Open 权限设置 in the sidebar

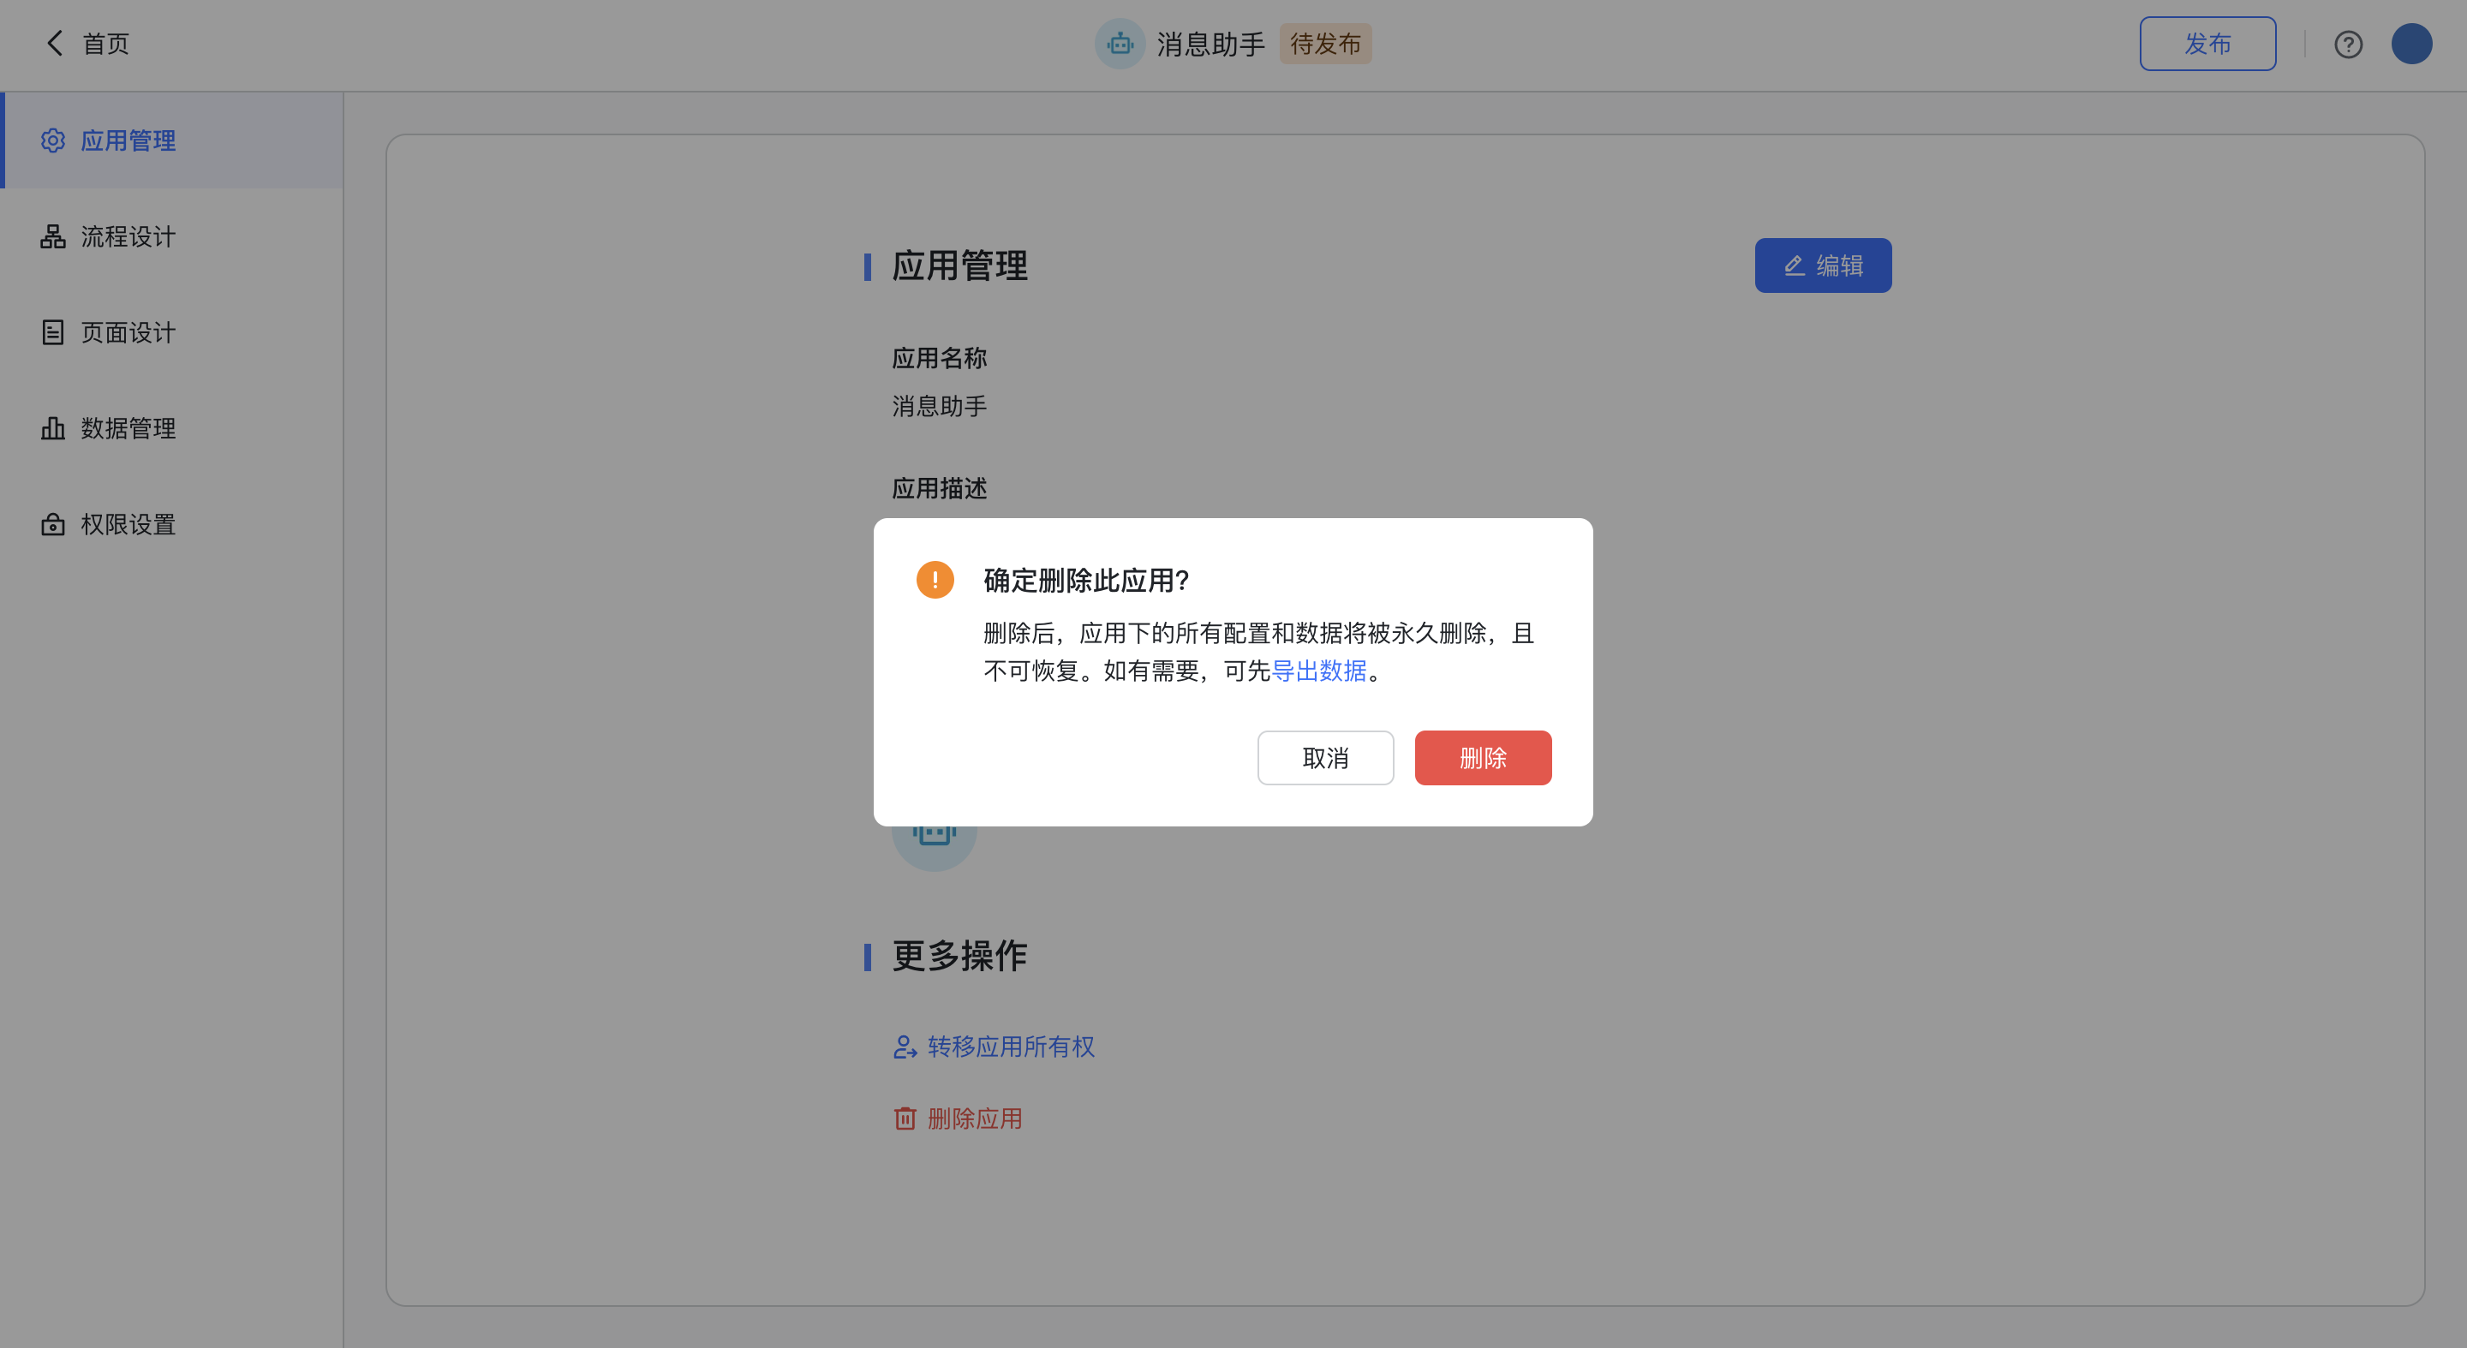coord(172,523)
